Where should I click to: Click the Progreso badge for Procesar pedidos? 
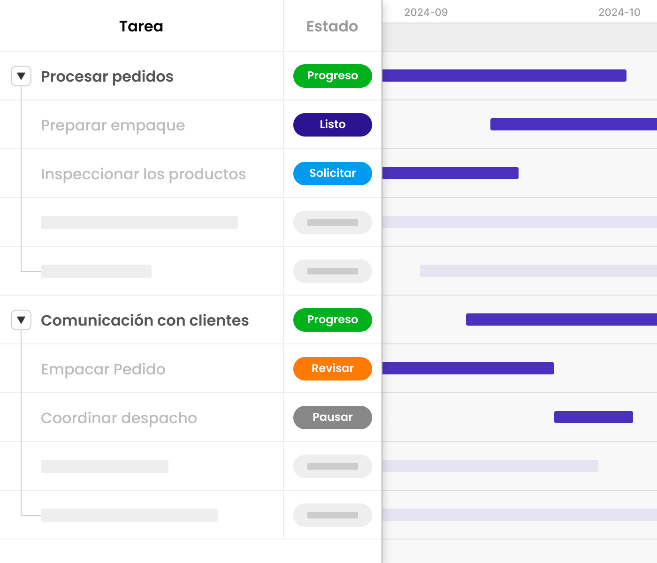332,76
